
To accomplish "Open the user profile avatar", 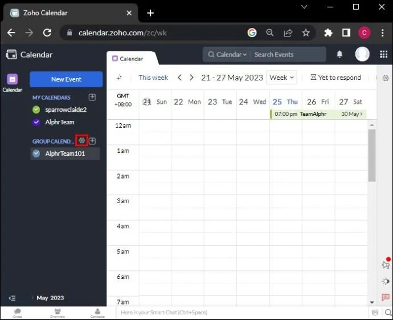I will coord(362,54).
